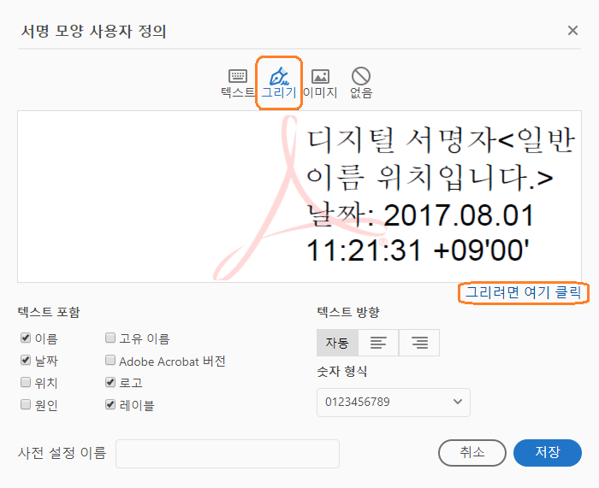
Task: Enable the 고유 이름 checkbox
Action: (110, 338)
